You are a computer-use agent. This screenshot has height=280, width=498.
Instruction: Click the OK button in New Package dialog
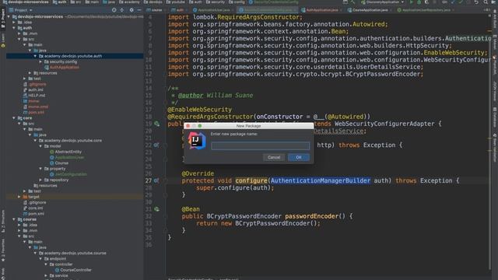299,157
